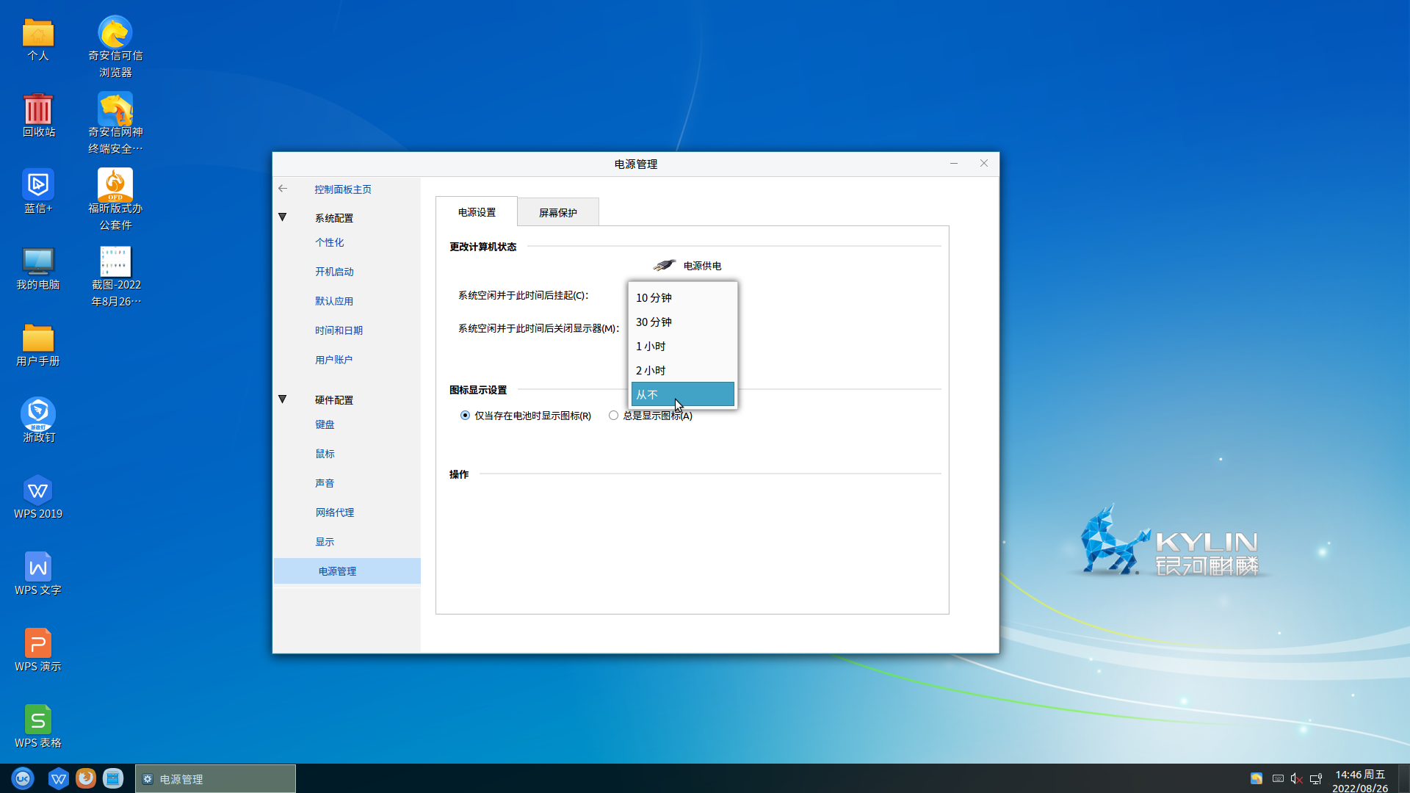Open 开机启动 settings
Image resolution: width=1410 pixels, height=793 pixels.
coord(334,272)
